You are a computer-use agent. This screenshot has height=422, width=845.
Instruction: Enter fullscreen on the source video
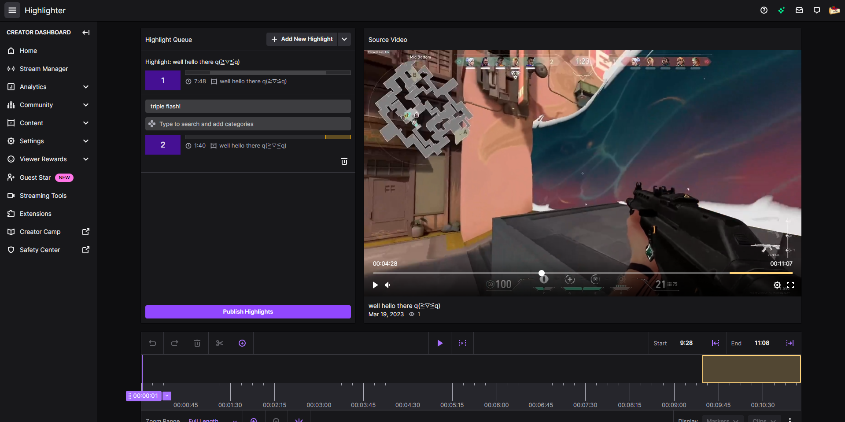(790, 285)
